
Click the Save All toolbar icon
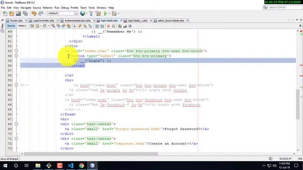tap(25, 13)
